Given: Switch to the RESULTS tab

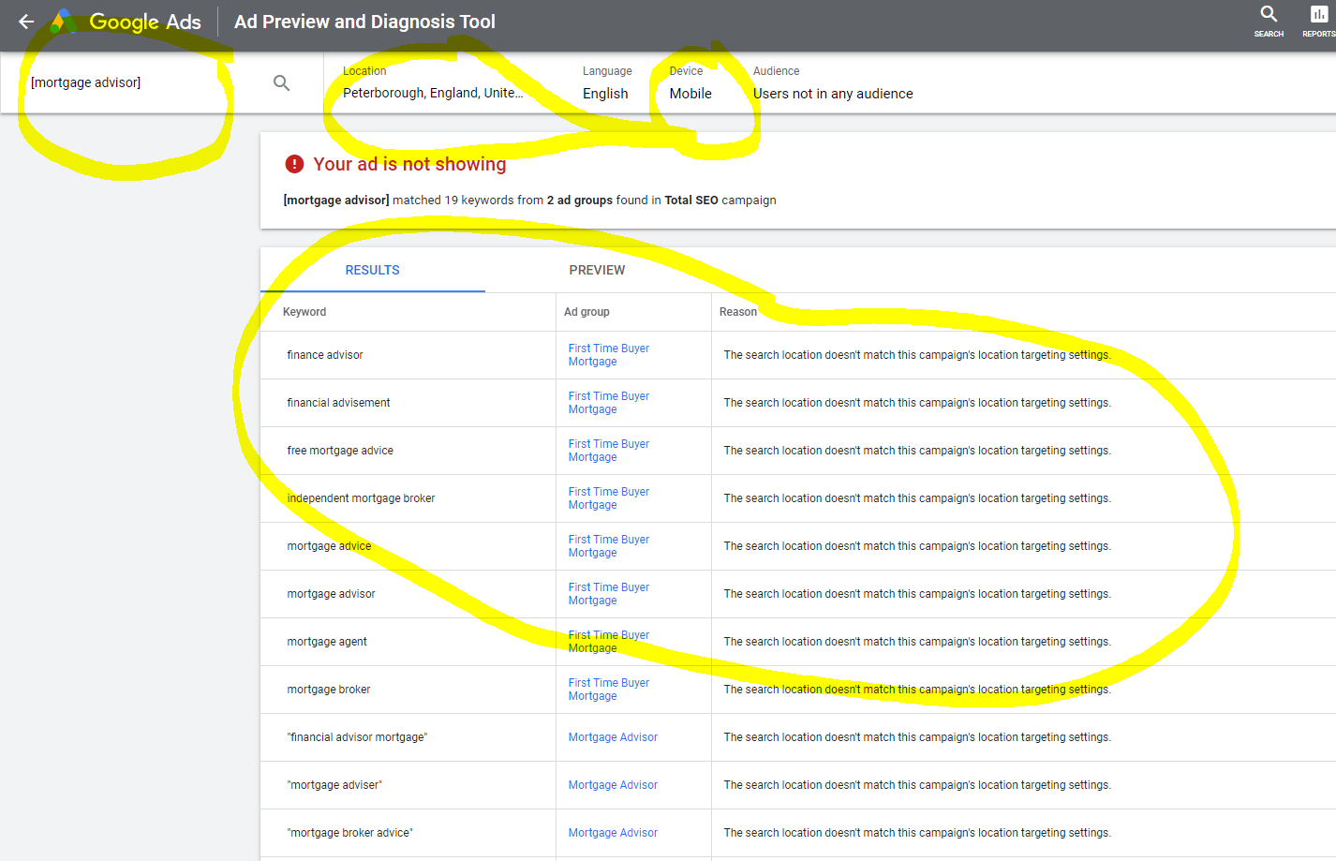Looking at the screenshot, I should [x=373, y=270].
